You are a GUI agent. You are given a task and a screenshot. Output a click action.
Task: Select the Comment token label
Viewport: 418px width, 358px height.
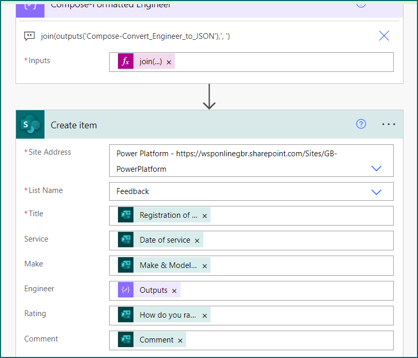click(156, 339)
